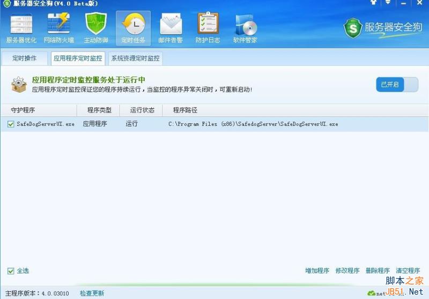
Task: Minimize the 服务器安全狗 window
Action: point(403,3)
